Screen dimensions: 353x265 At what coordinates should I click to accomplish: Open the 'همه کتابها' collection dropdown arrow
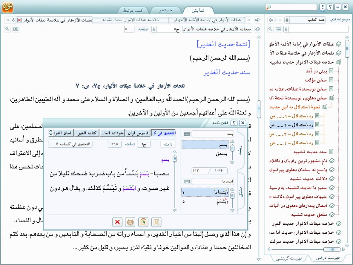coord(287,20)
